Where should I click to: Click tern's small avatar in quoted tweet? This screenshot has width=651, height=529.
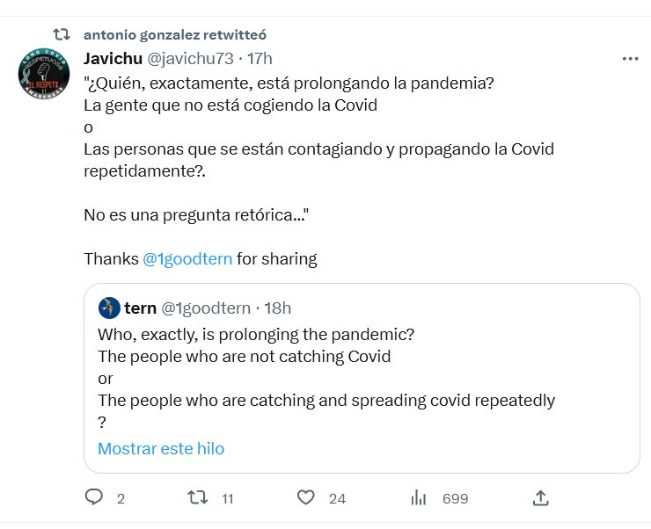109,308
